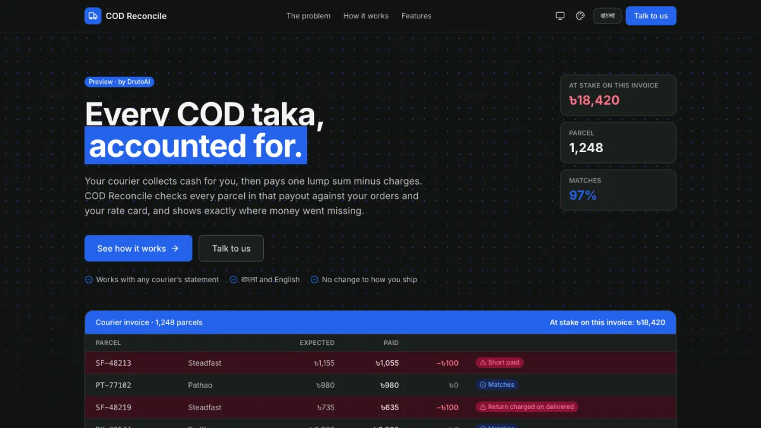Viewport: 761px width, 428px height.
Task: Click the EXPECTED column header
Action: tap(317, 343)
